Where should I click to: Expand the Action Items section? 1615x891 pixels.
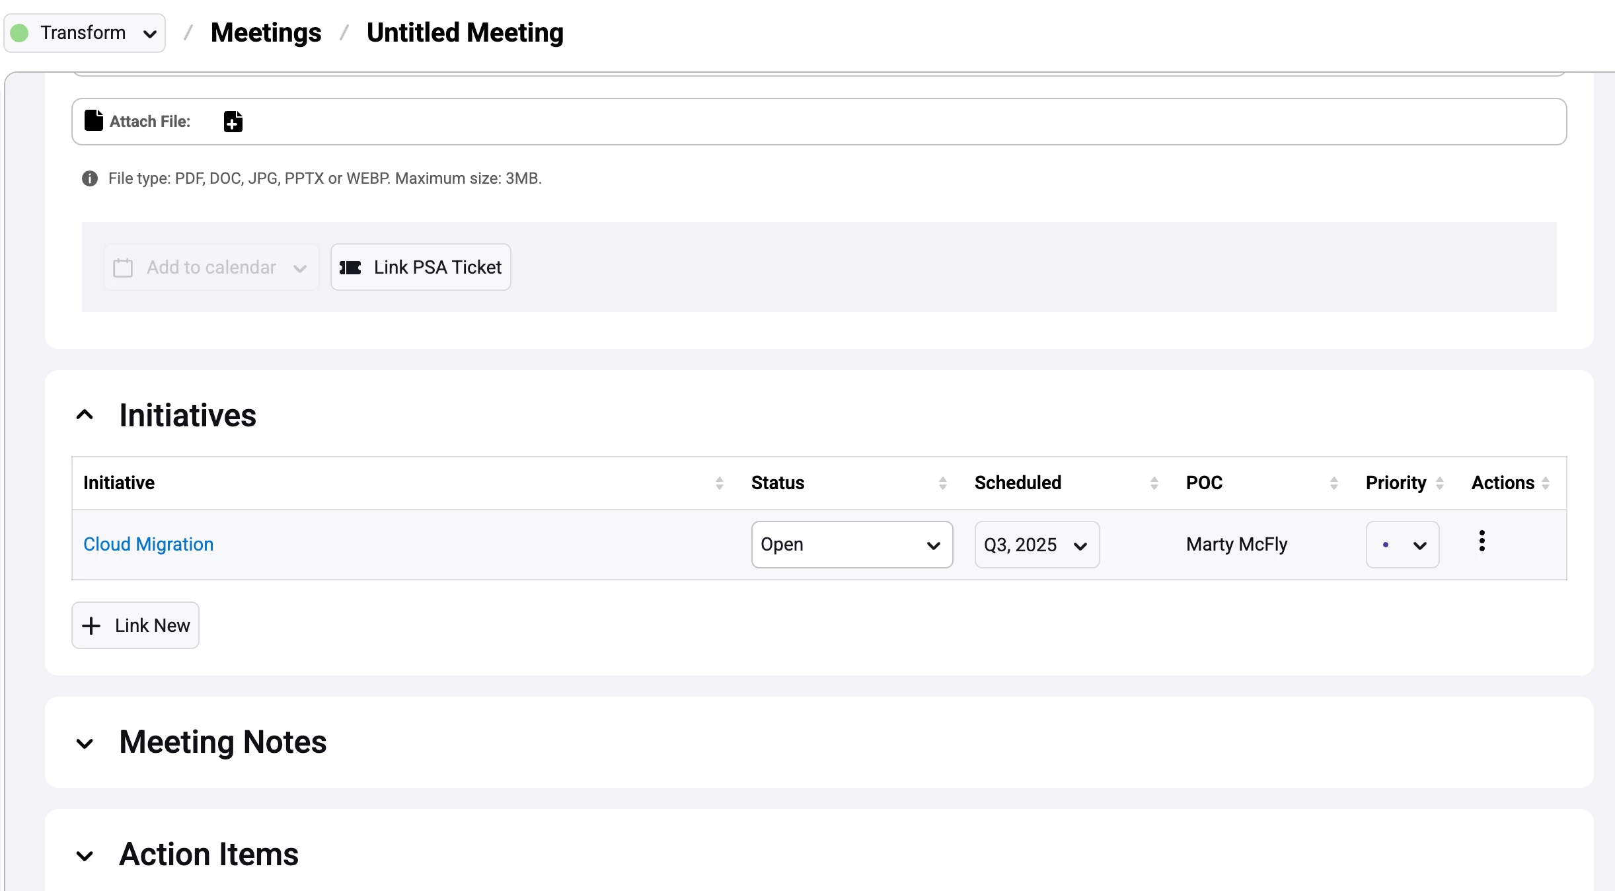point(85,855)
